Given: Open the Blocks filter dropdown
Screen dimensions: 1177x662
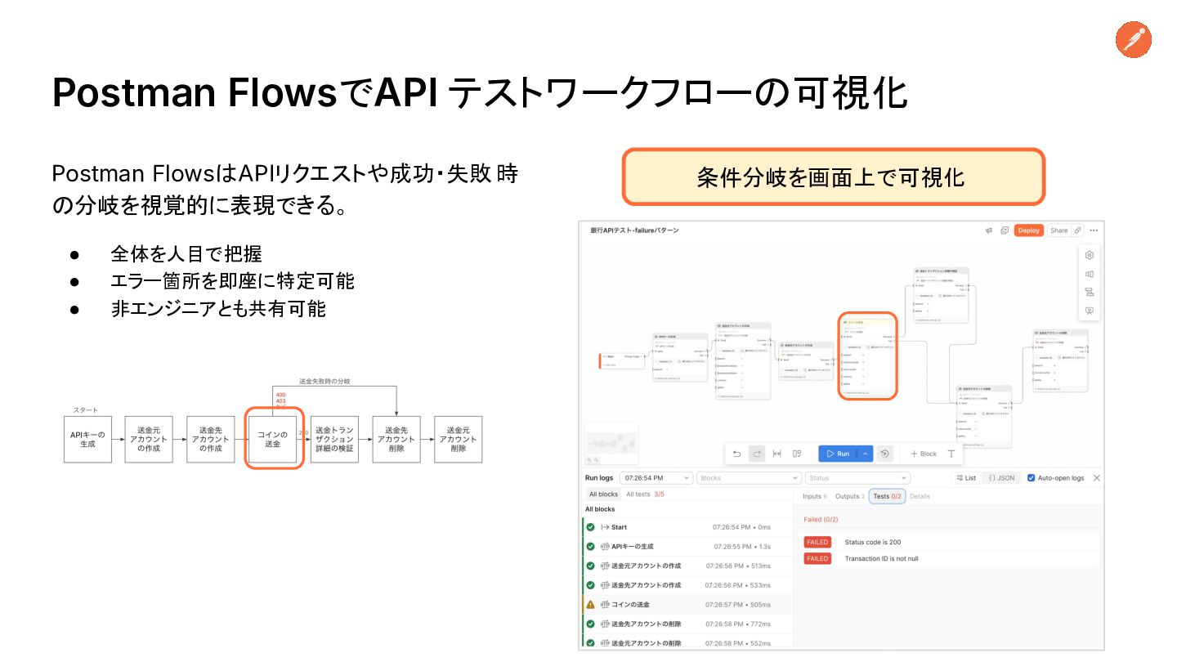Looking at the screenshot, I should coord(750,477).
